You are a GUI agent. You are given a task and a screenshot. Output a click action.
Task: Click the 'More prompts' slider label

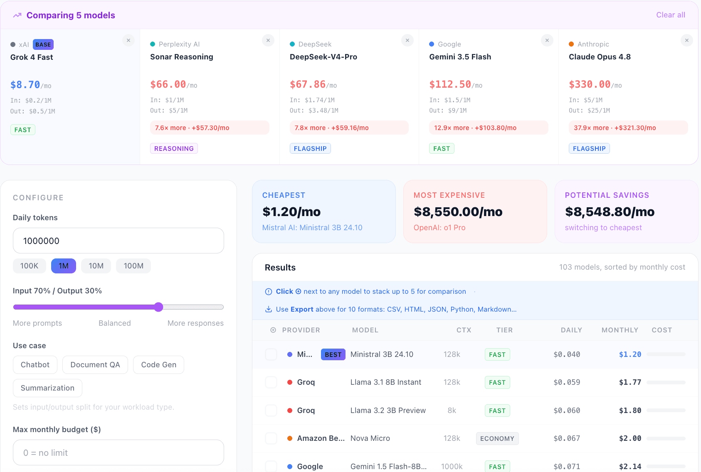pyautogui.click(x=37, y=323)
